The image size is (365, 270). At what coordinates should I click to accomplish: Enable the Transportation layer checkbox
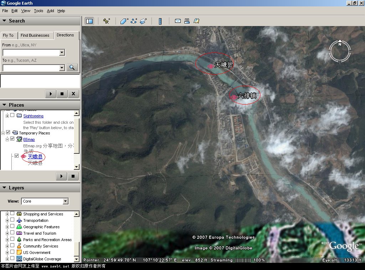pyautogui.click(x=12, y=220)
